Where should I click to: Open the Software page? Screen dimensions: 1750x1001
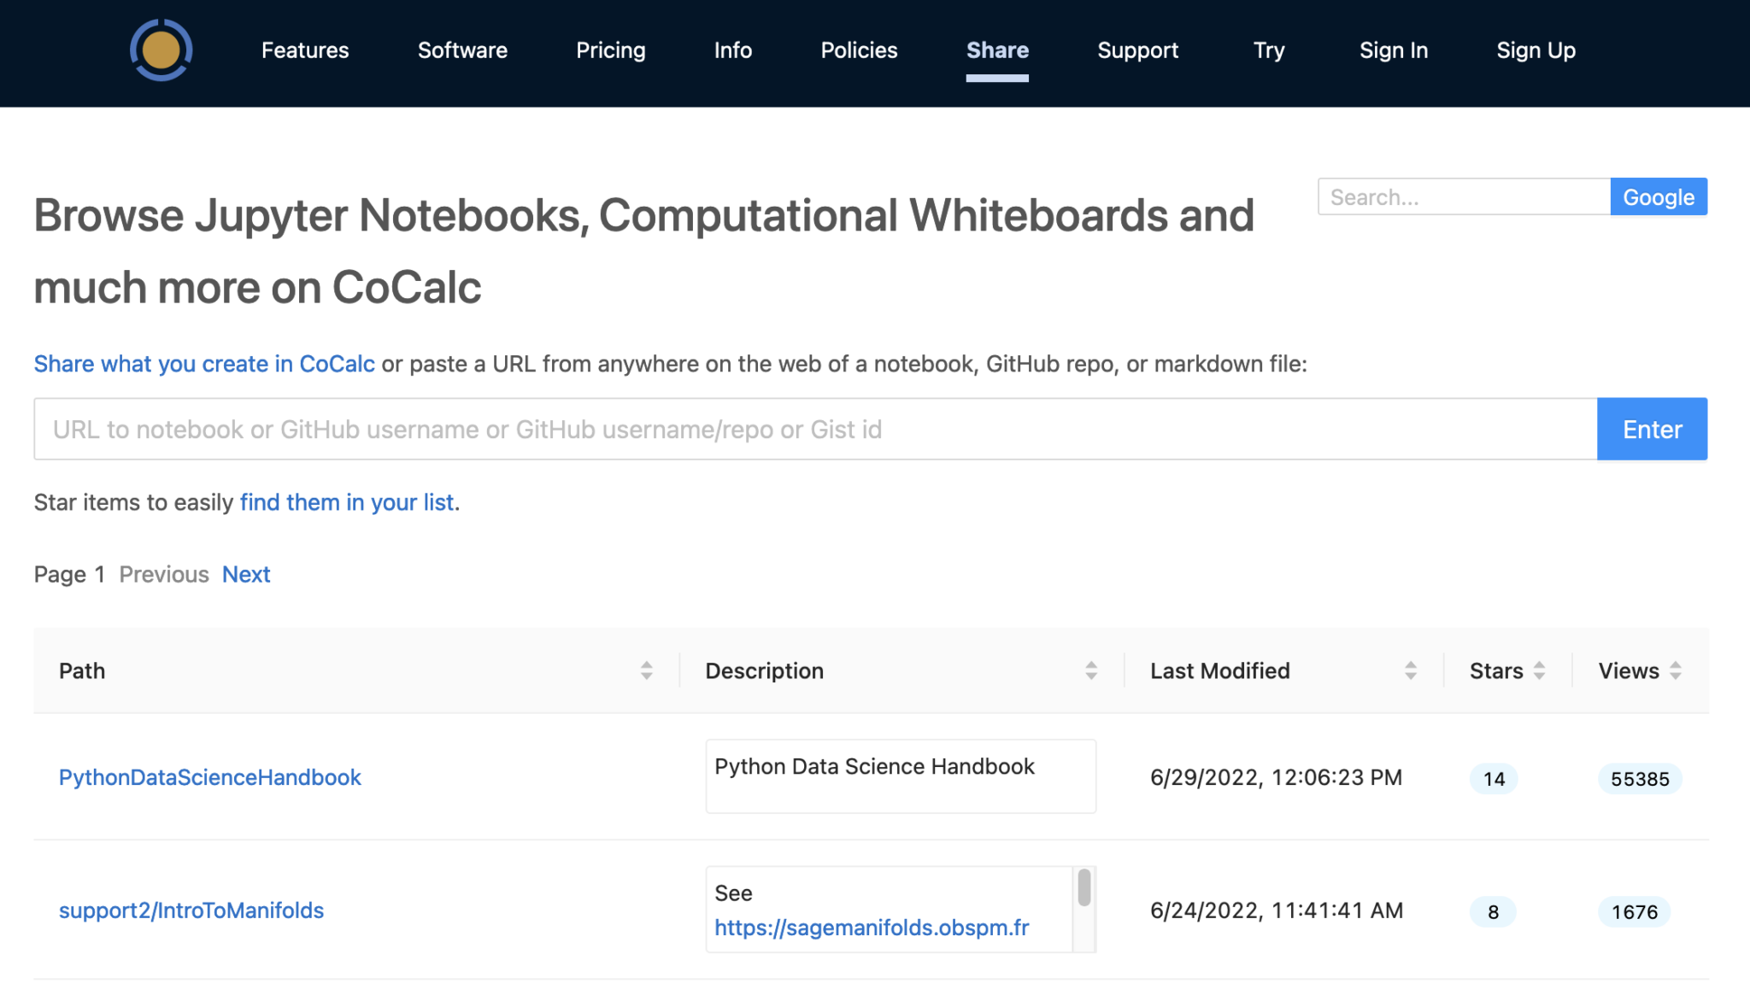pos(461,51)
